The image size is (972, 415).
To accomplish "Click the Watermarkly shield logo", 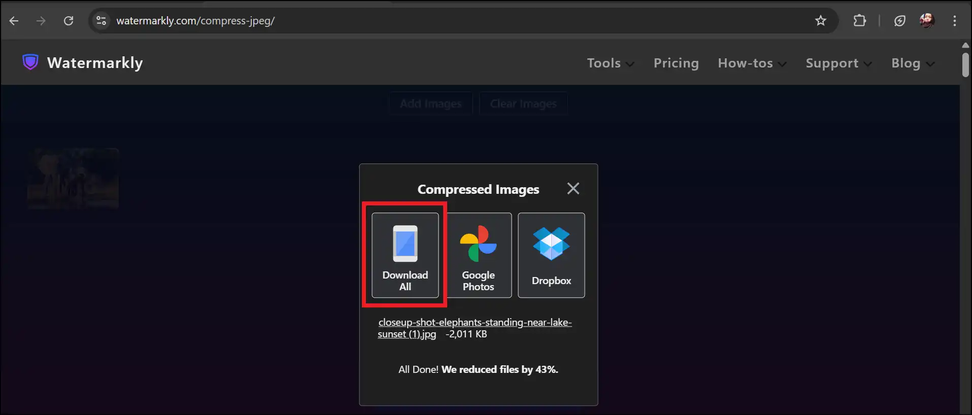I will point(30,62).
